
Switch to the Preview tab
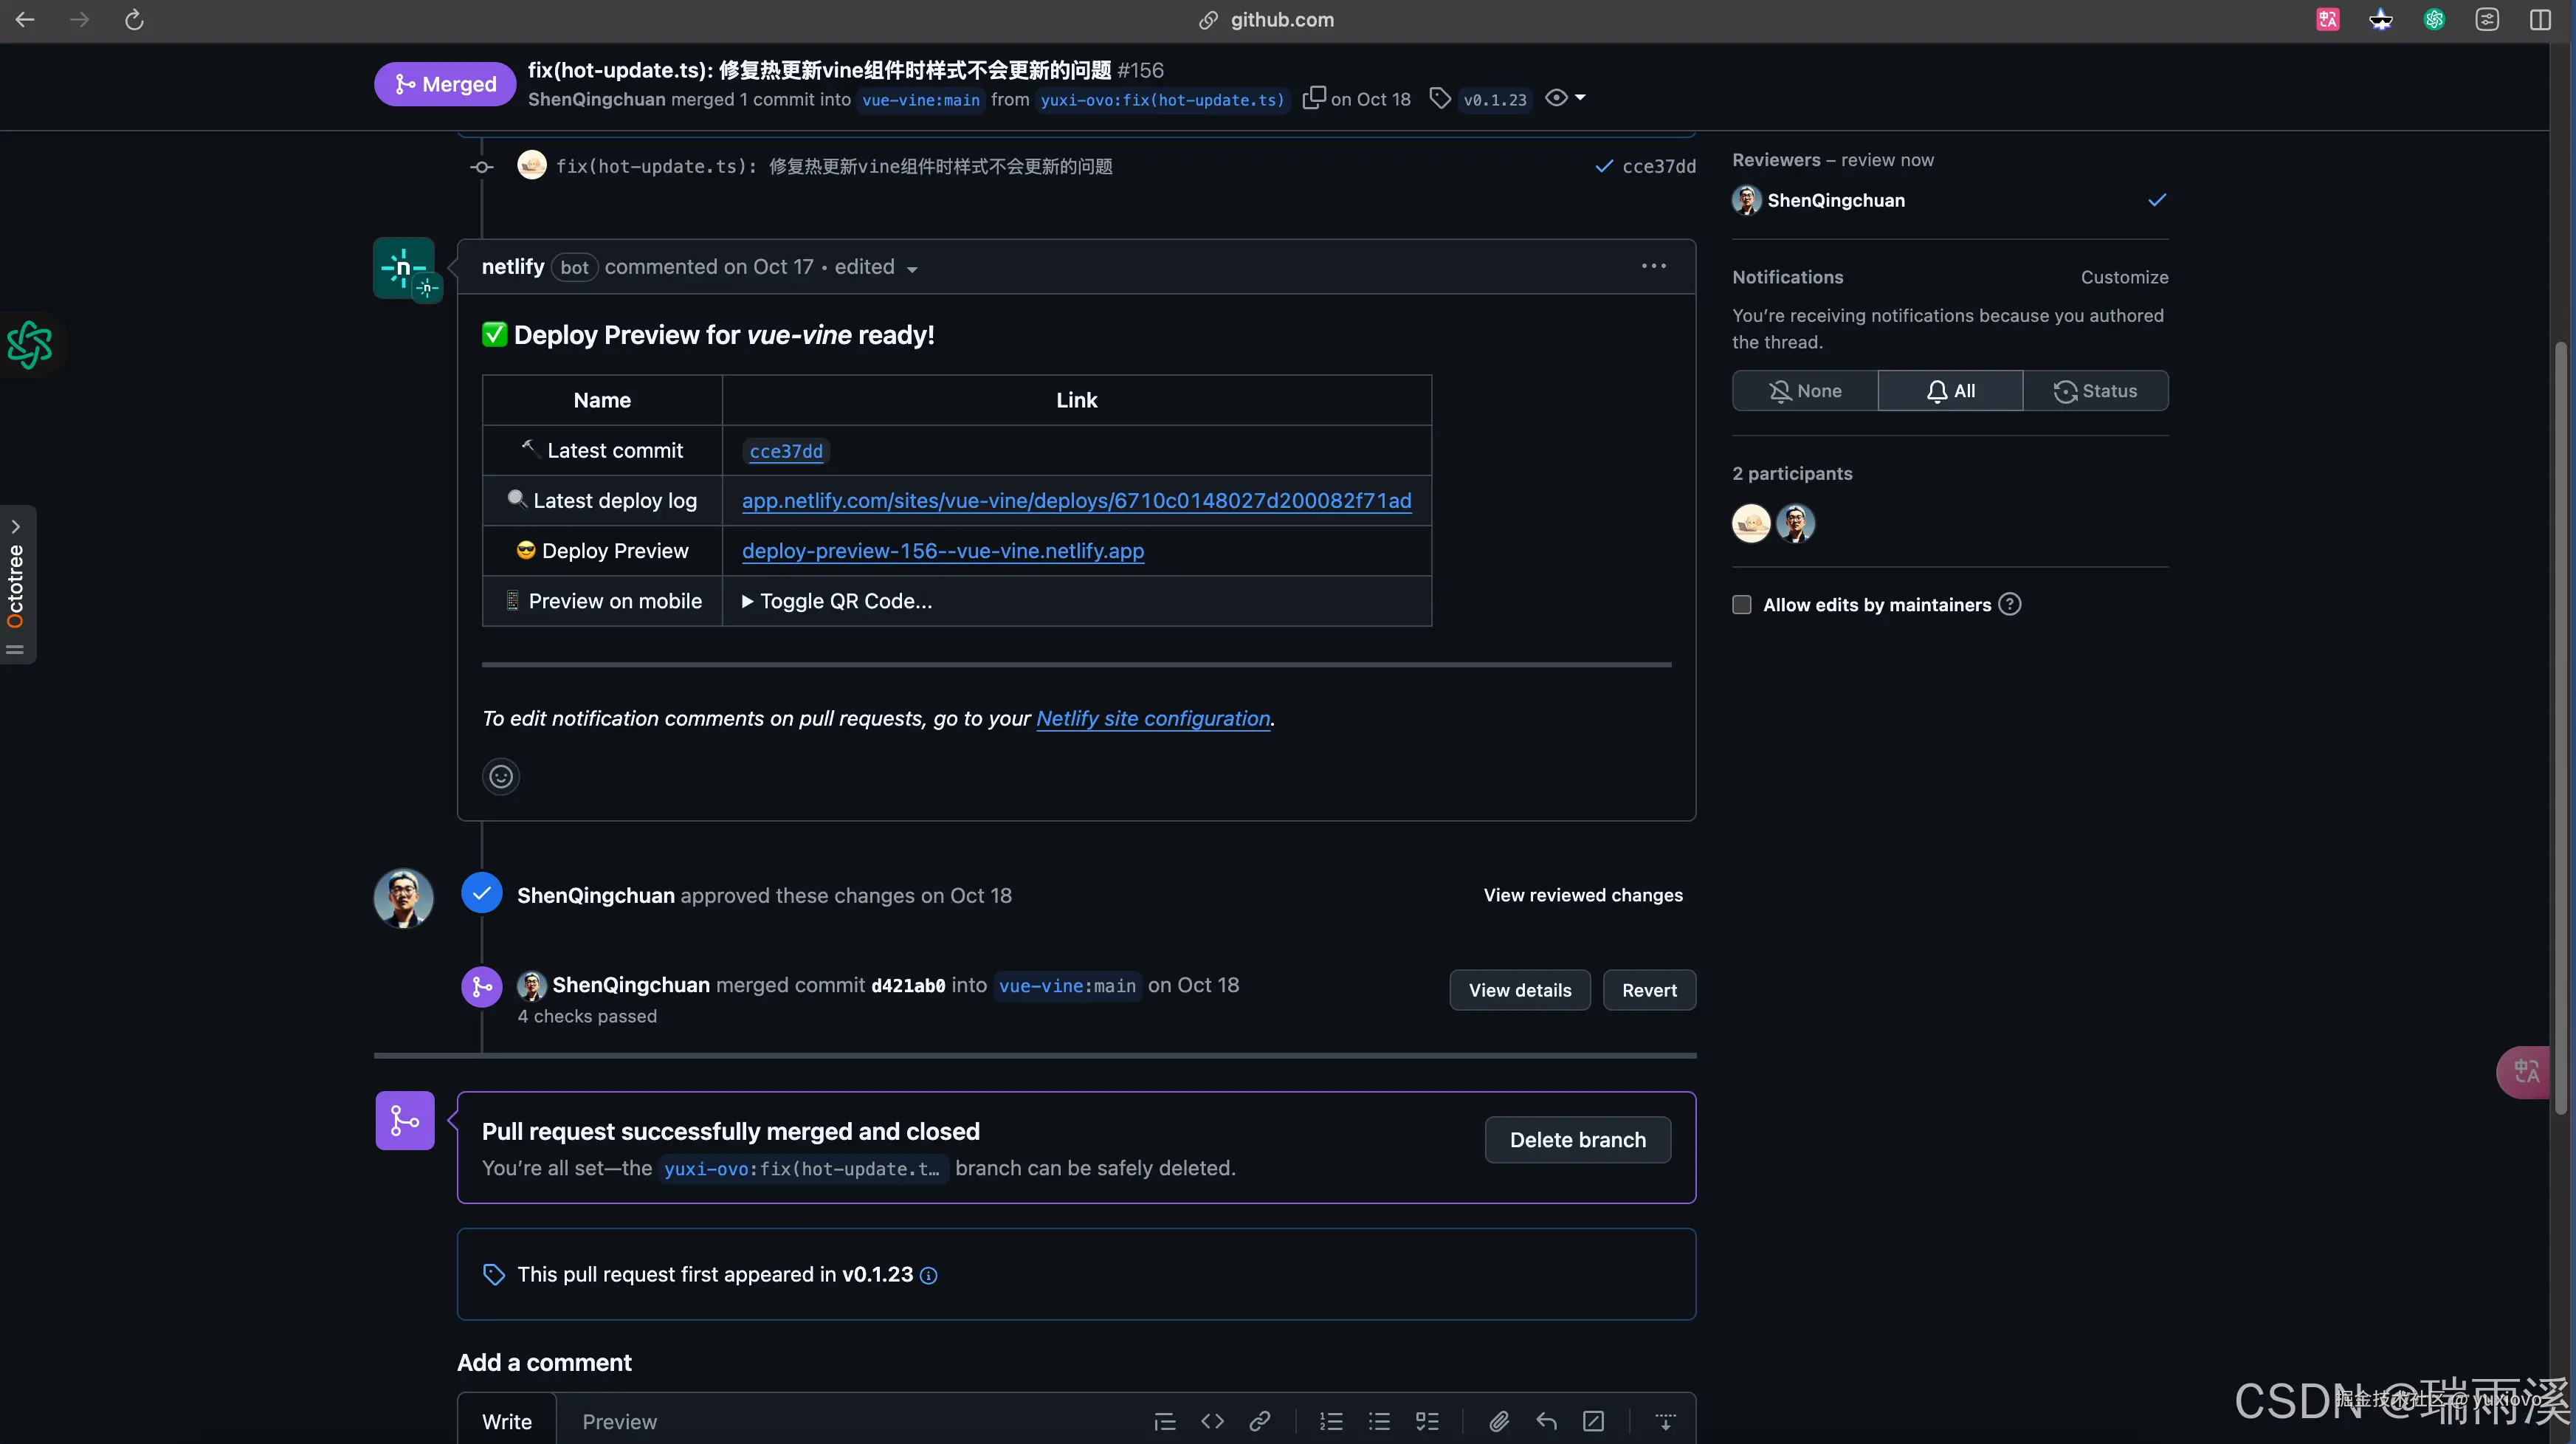click(x=619, y=1421)
